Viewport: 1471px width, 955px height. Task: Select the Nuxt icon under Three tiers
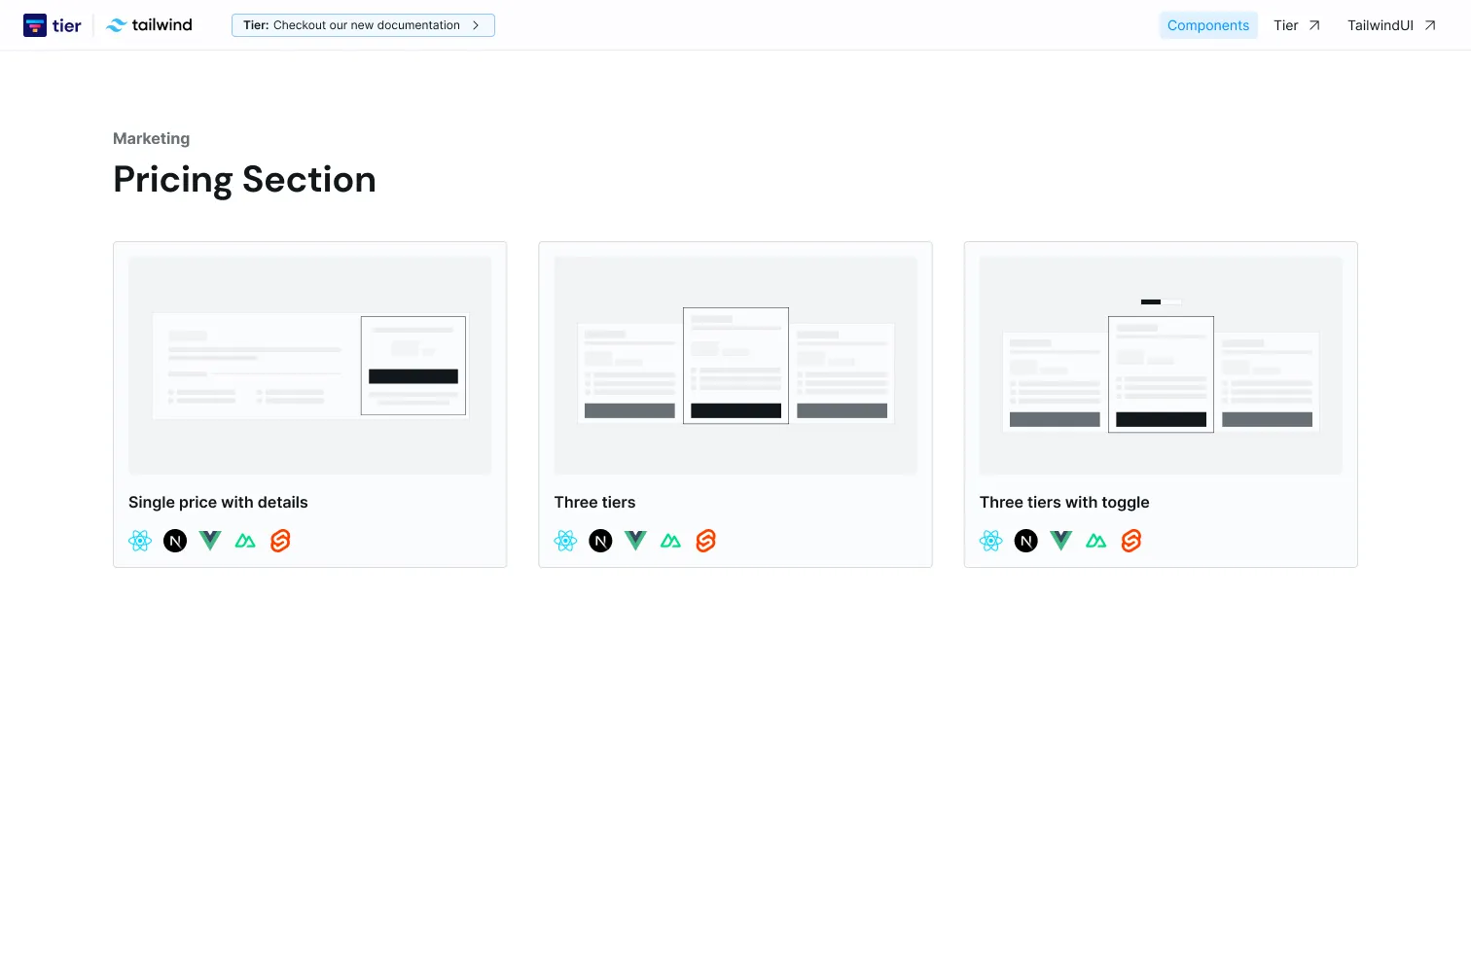pos(670,541)
